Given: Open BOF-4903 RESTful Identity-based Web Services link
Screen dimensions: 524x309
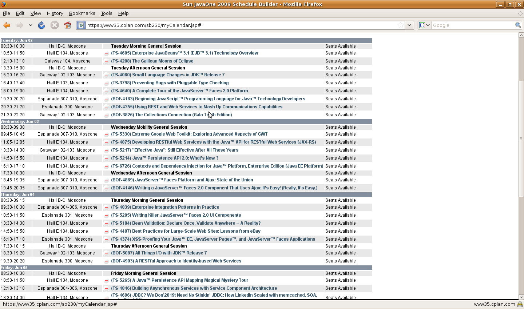Looking at the screenshot, I should tap(176, 261).
